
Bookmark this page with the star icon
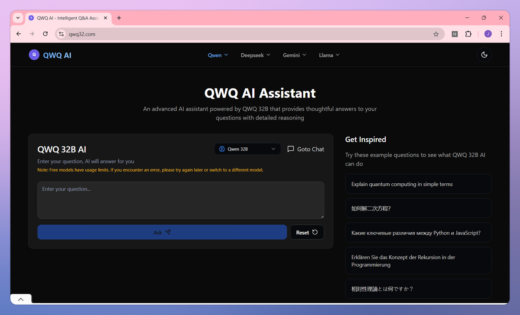pos(436,34)
